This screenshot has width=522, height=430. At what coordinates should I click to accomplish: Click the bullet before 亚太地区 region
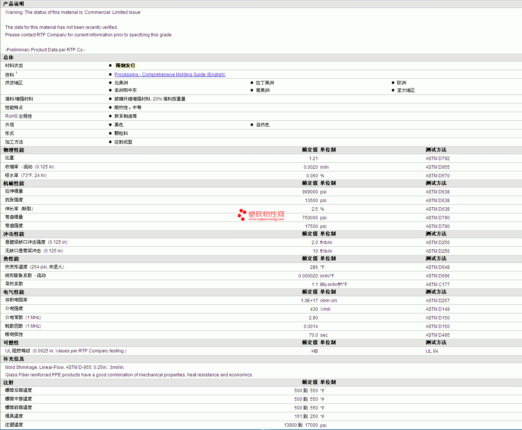[393, 90]
